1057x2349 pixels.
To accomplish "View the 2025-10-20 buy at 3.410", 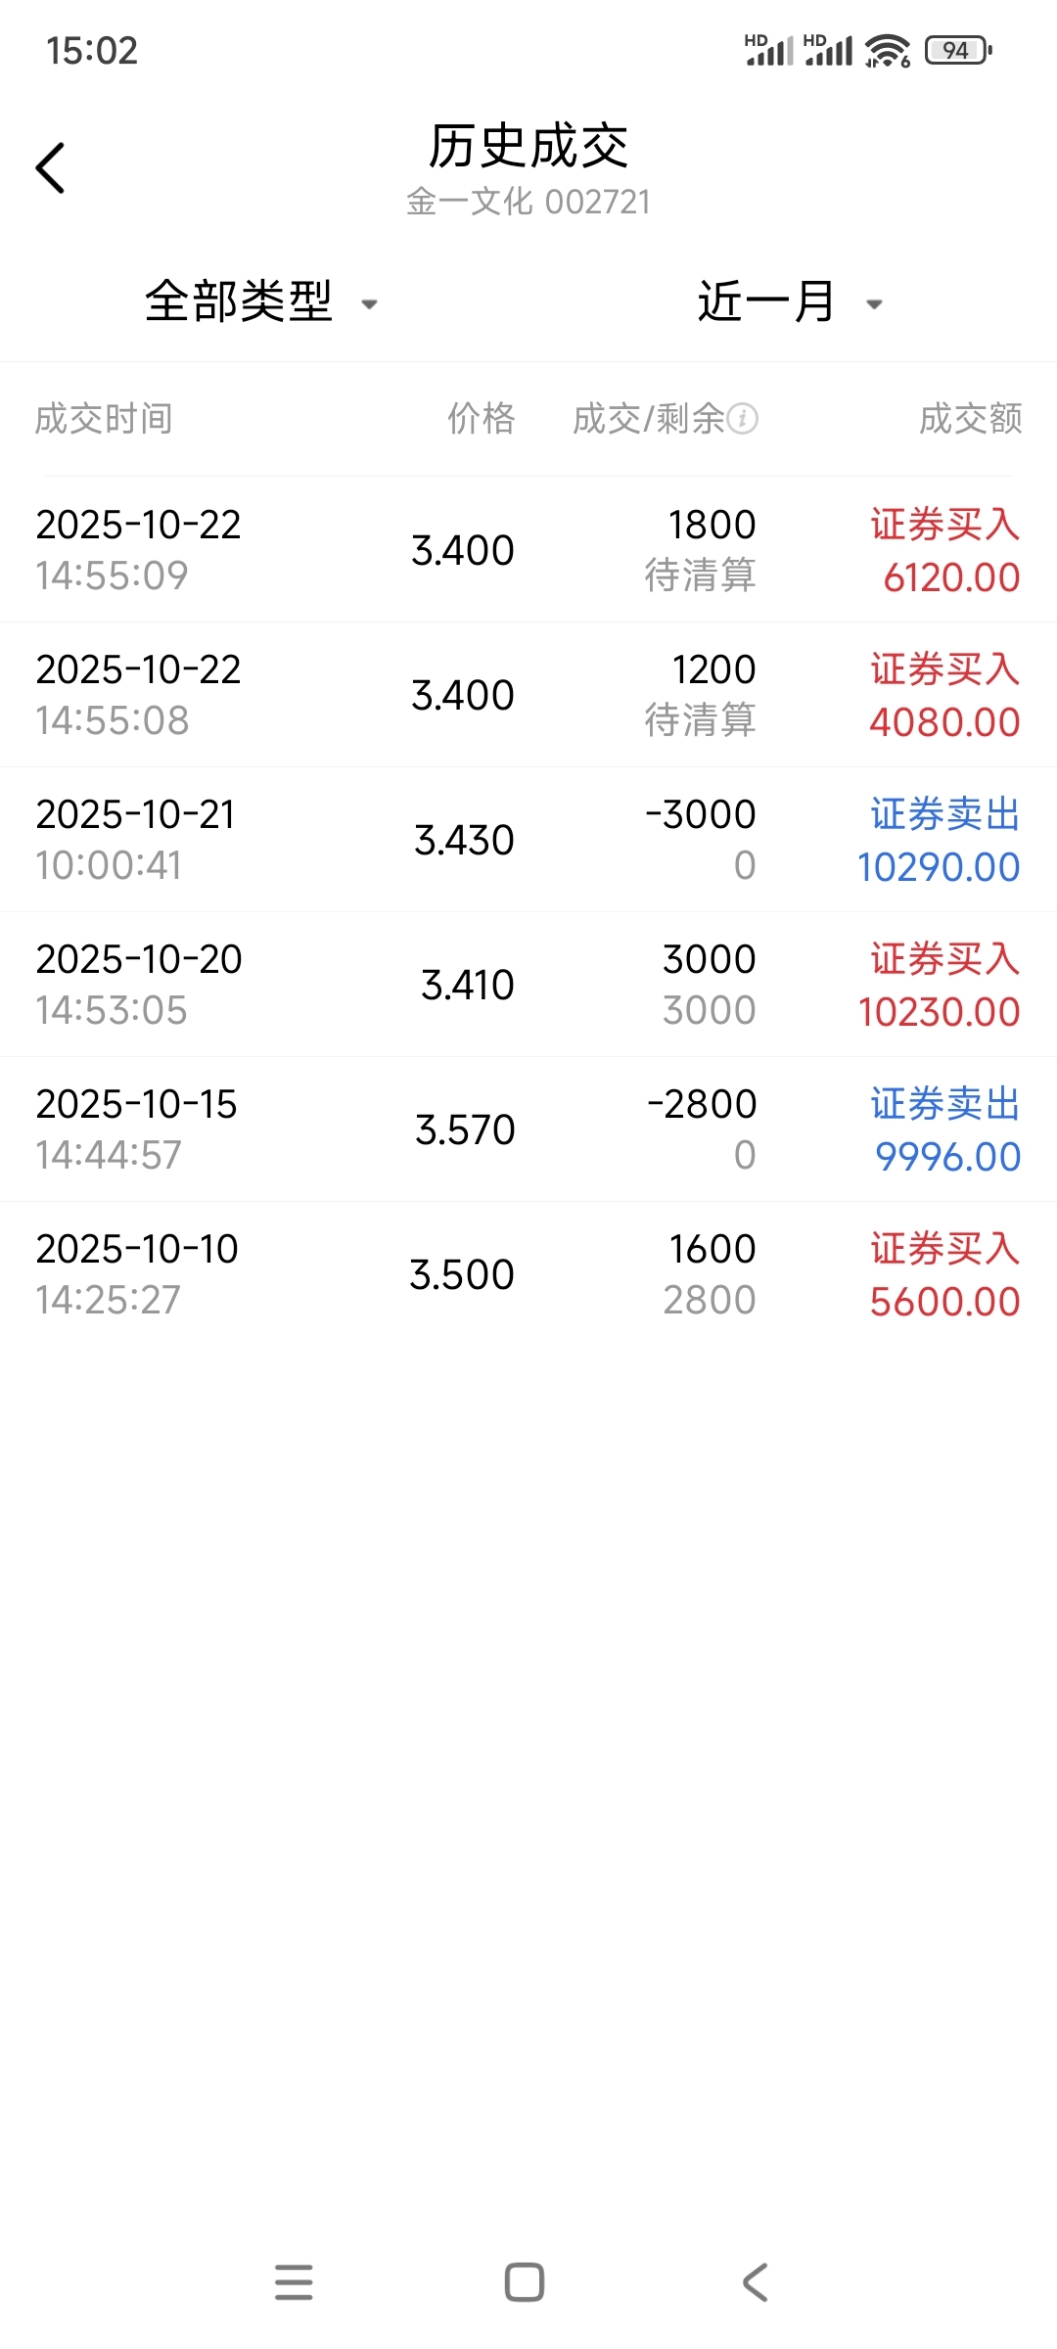I will click(x=528, y=985).
